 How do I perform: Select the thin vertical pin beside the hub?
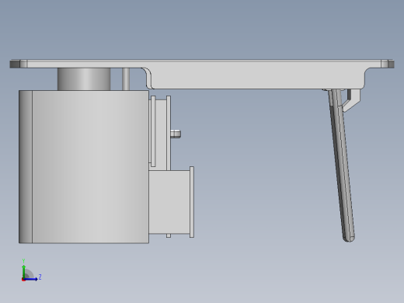[126, 79]
